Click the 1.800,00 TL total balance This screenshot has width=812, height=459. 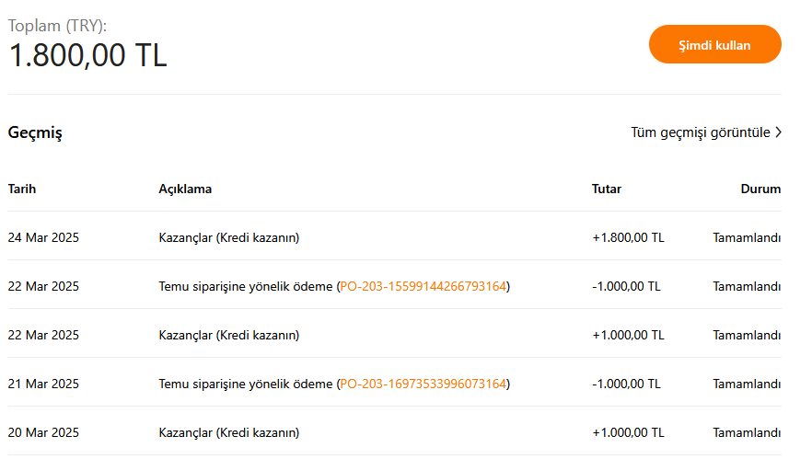[x=88, y=55]
